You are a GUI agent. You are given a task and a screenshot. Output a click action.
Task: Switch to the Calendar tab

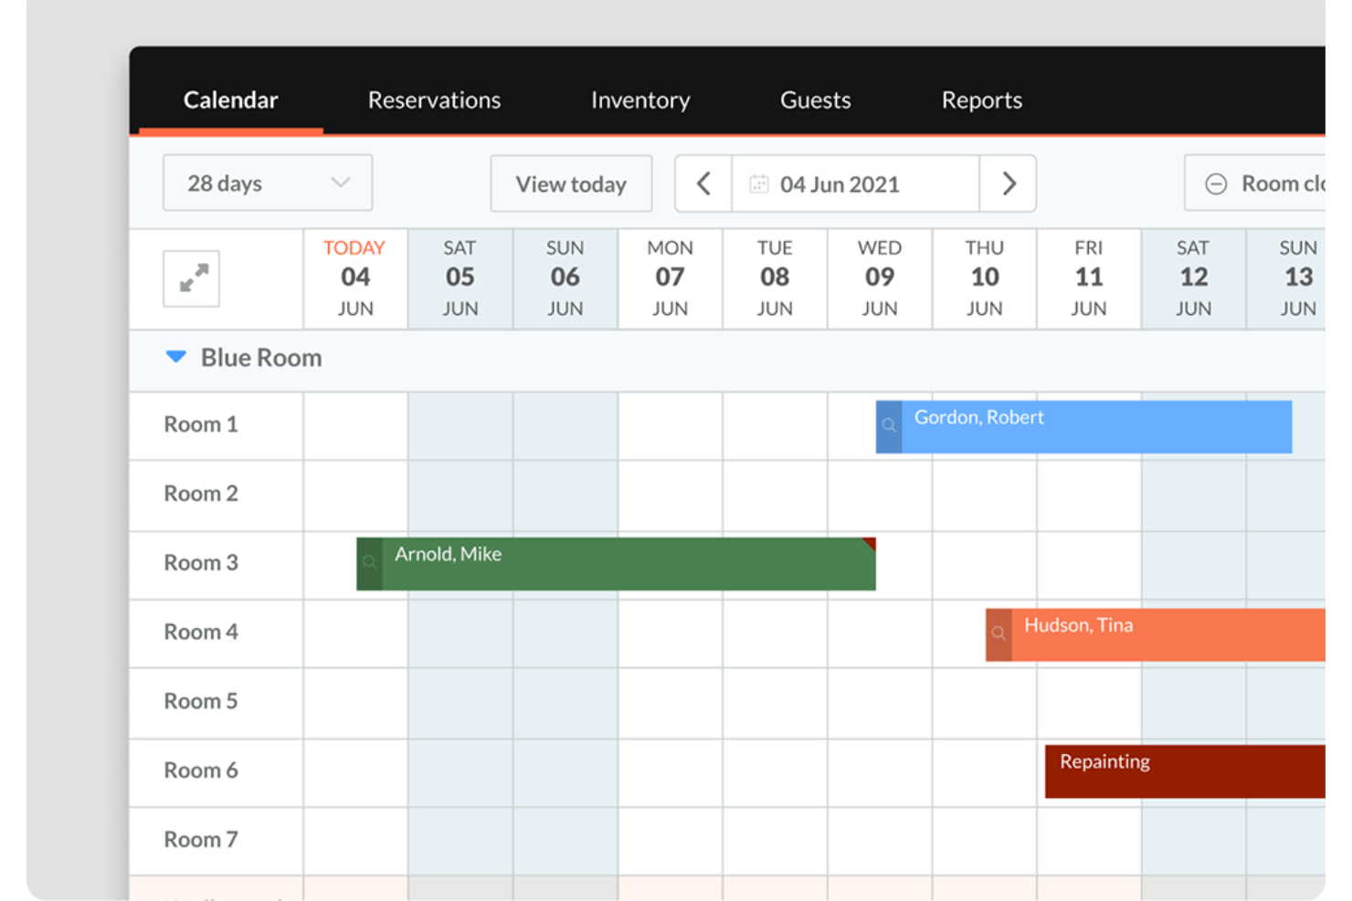[x=230, y=100]
